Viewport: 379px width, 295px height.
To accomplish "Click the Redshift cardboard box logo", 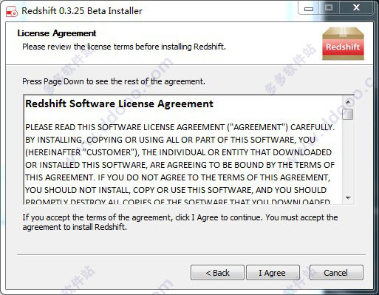I will pos(343,44).
